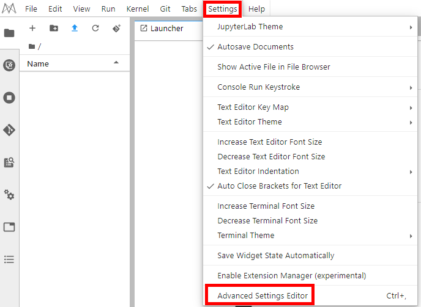The image size is (421, 307).
Task: Open the Git menu
Action: coord(165,9)
